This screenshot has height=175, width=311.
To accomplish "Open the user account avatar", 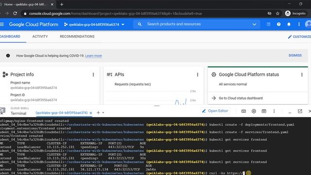I will click(x=308, y=24).
